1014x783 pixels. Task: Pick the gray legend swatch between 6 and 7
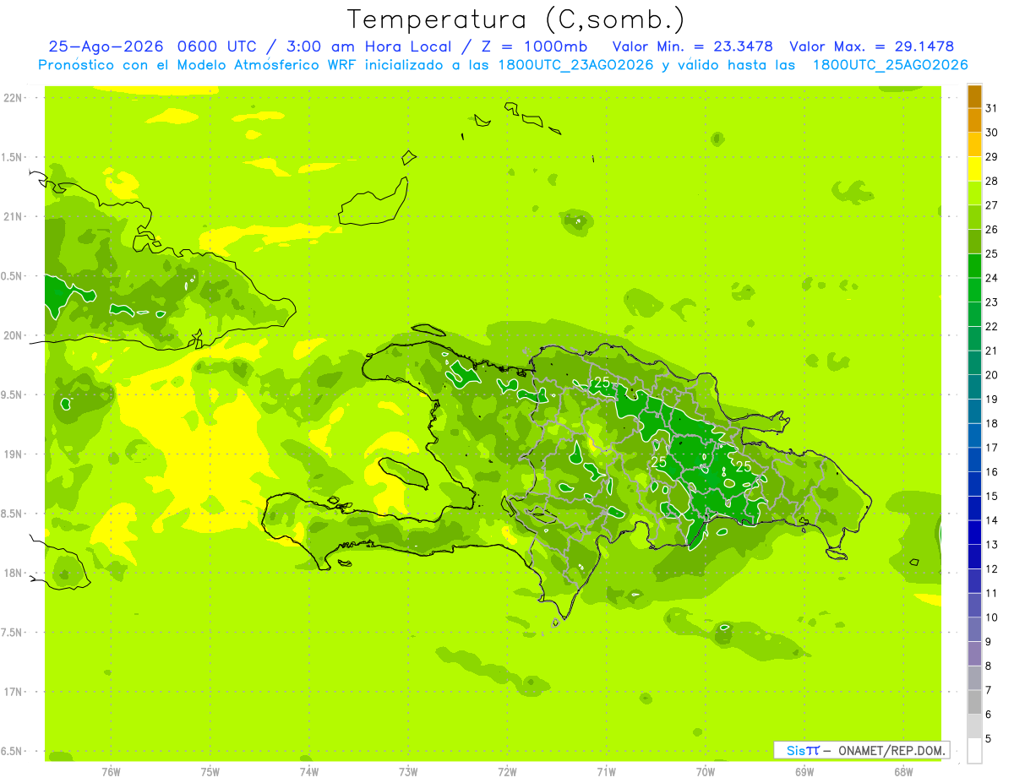tap(975, 703)
